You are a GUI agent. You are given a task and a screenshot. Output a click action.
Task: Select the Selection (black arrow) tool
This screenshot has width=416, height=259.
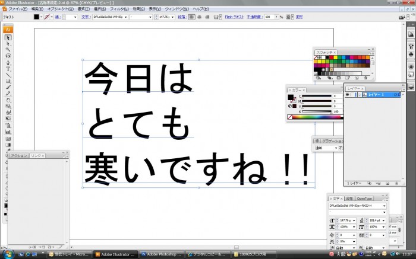click(8, 37)
